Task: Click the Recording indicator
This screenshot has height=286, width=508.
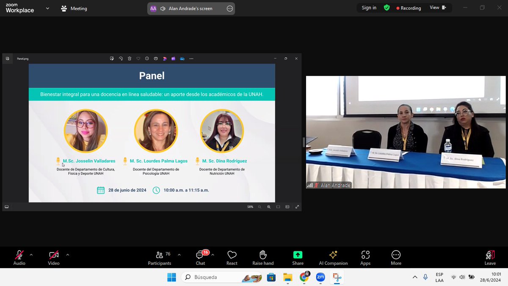Action: click(409, 8)
